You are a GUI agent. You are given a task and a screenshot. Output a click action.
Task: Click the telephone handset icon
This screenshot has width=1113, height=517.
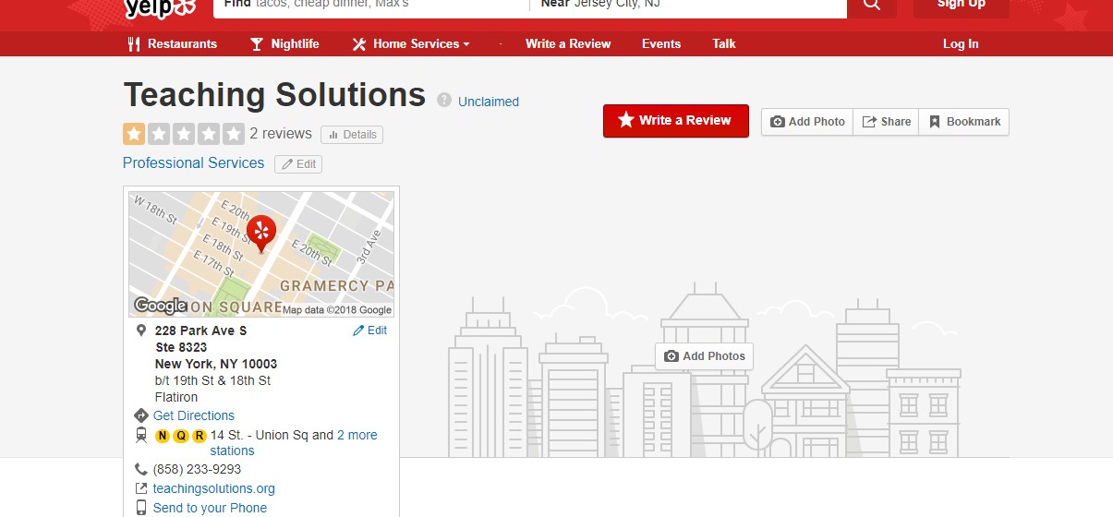click(141, 469)
